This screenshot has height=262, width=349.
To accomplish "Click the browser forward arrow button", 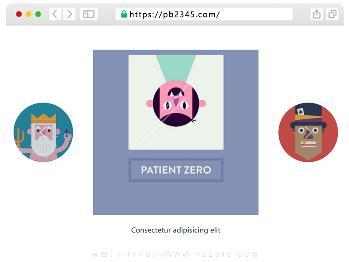I will click(x=69, y=14).
